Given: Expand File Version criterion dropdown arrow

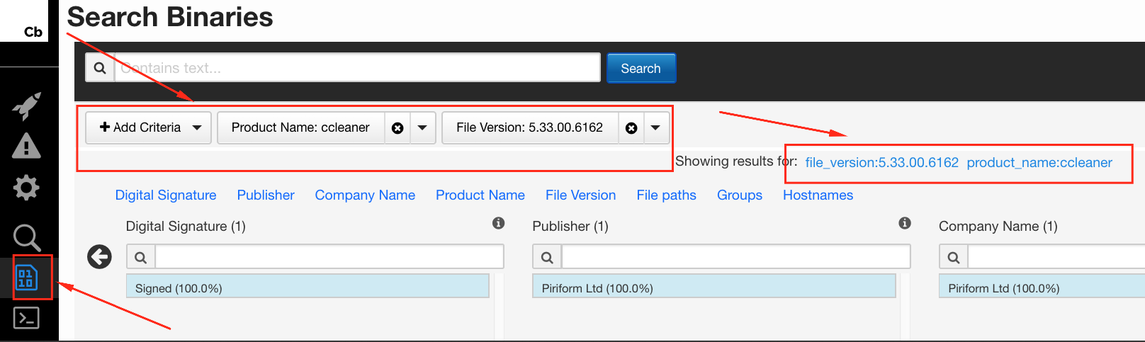Looking at the screenshot, I should coord(655,128).
